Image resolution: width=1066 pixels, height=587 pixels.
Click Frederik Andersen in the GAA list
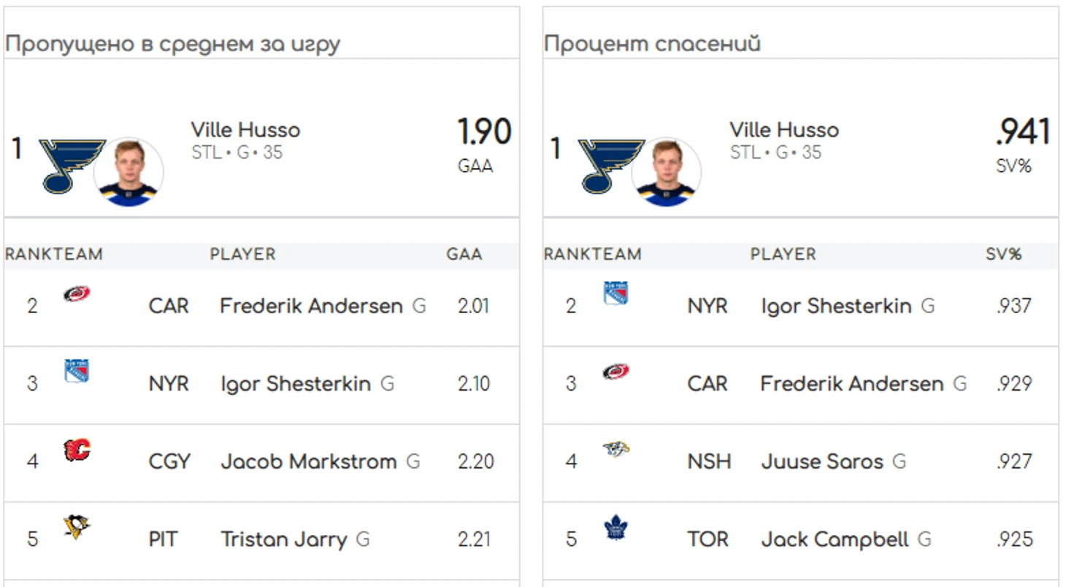(311, 306)
